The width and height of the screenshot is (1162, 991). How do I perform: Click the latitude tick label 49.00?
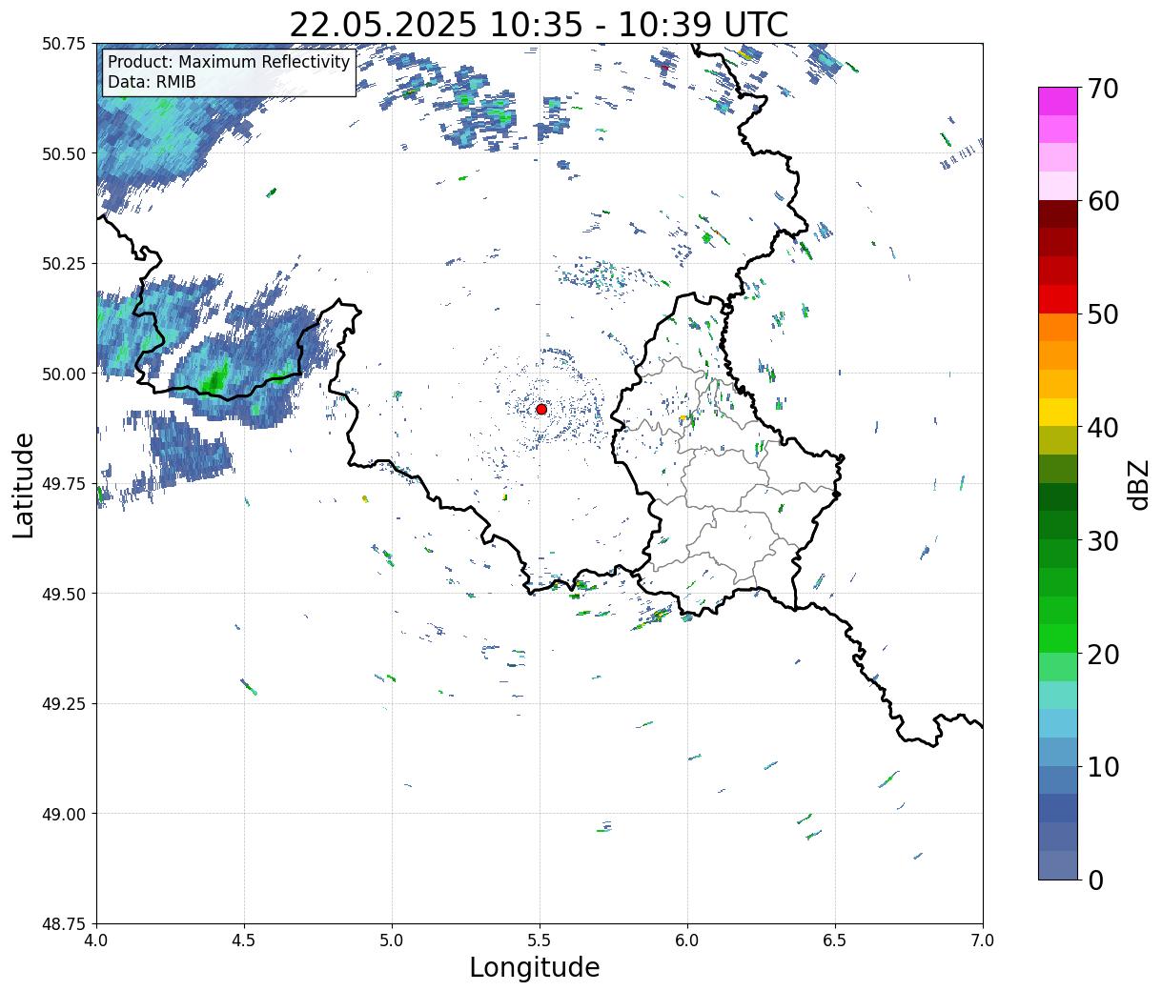point(65,814)
